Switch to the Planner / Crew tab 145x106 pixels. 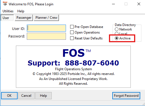[x=46, y=18]
